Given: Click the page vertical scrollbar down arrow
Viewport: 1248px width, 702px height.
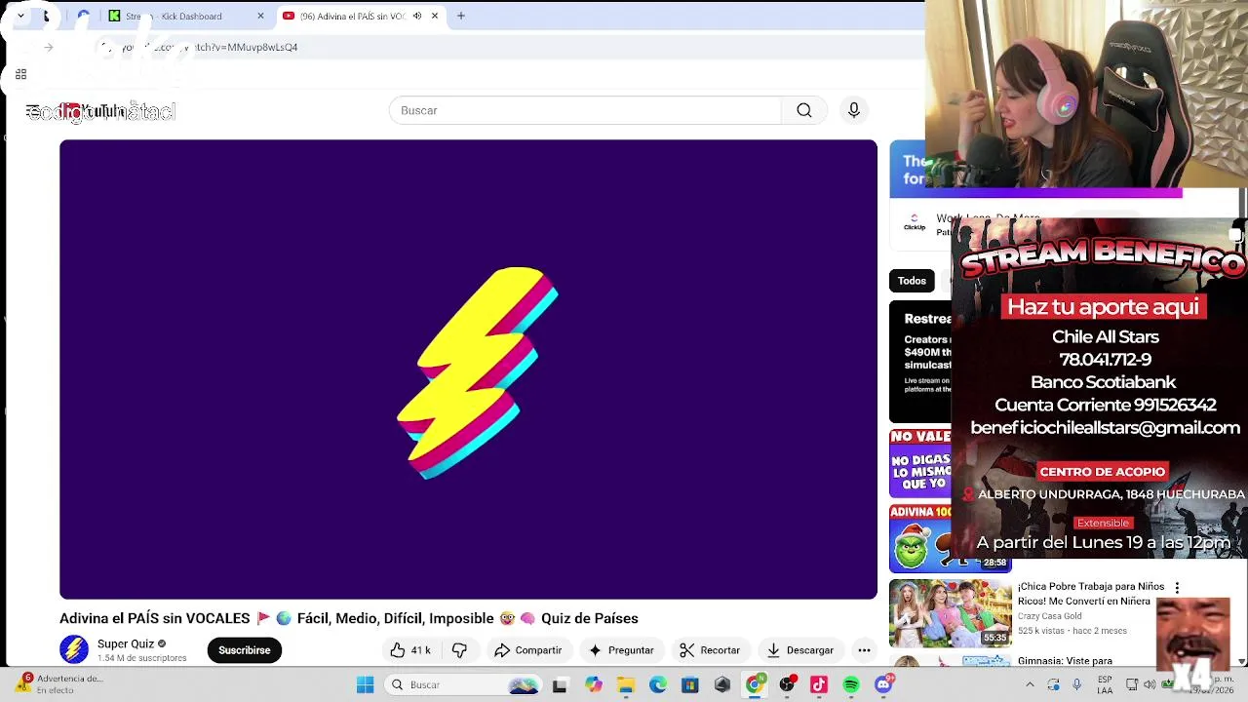Looking at the screenshot, I should (x=1241, y=661).
